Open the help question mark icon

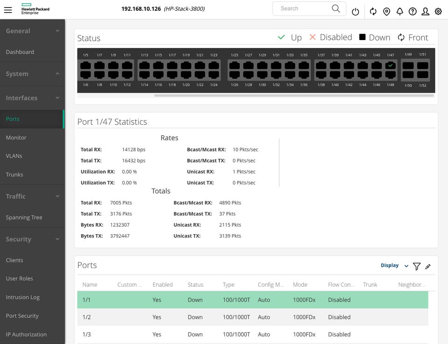pyautogui.click(x=413, y=12)
